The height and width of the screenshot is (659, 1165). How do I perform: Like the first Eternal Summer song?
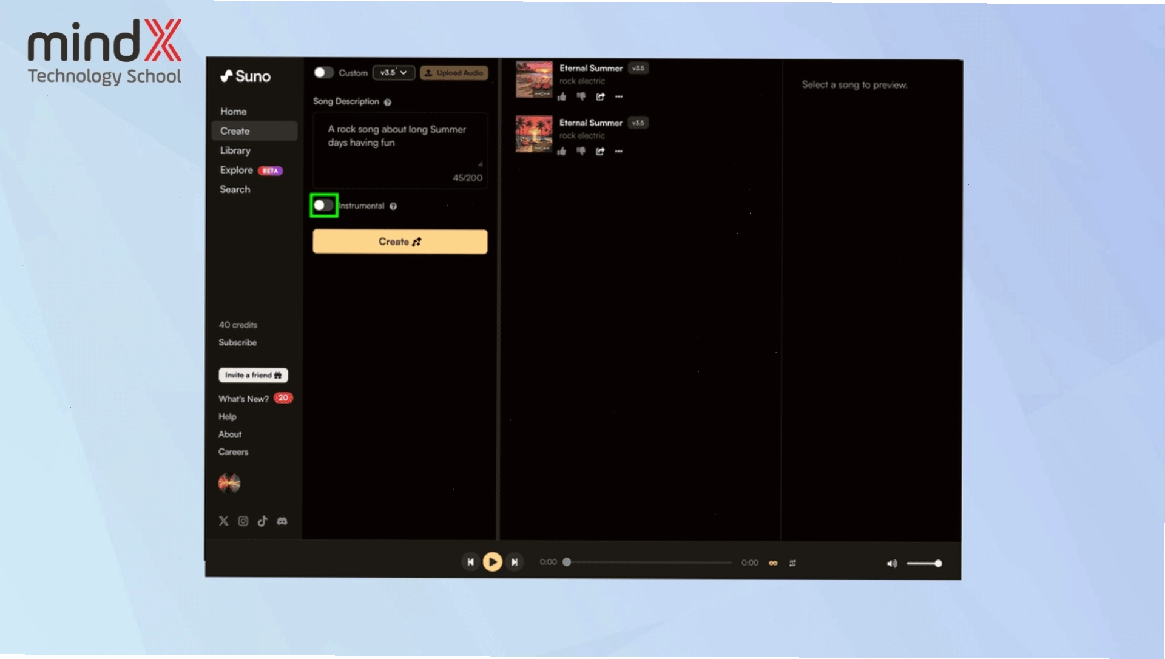[562, 96]
